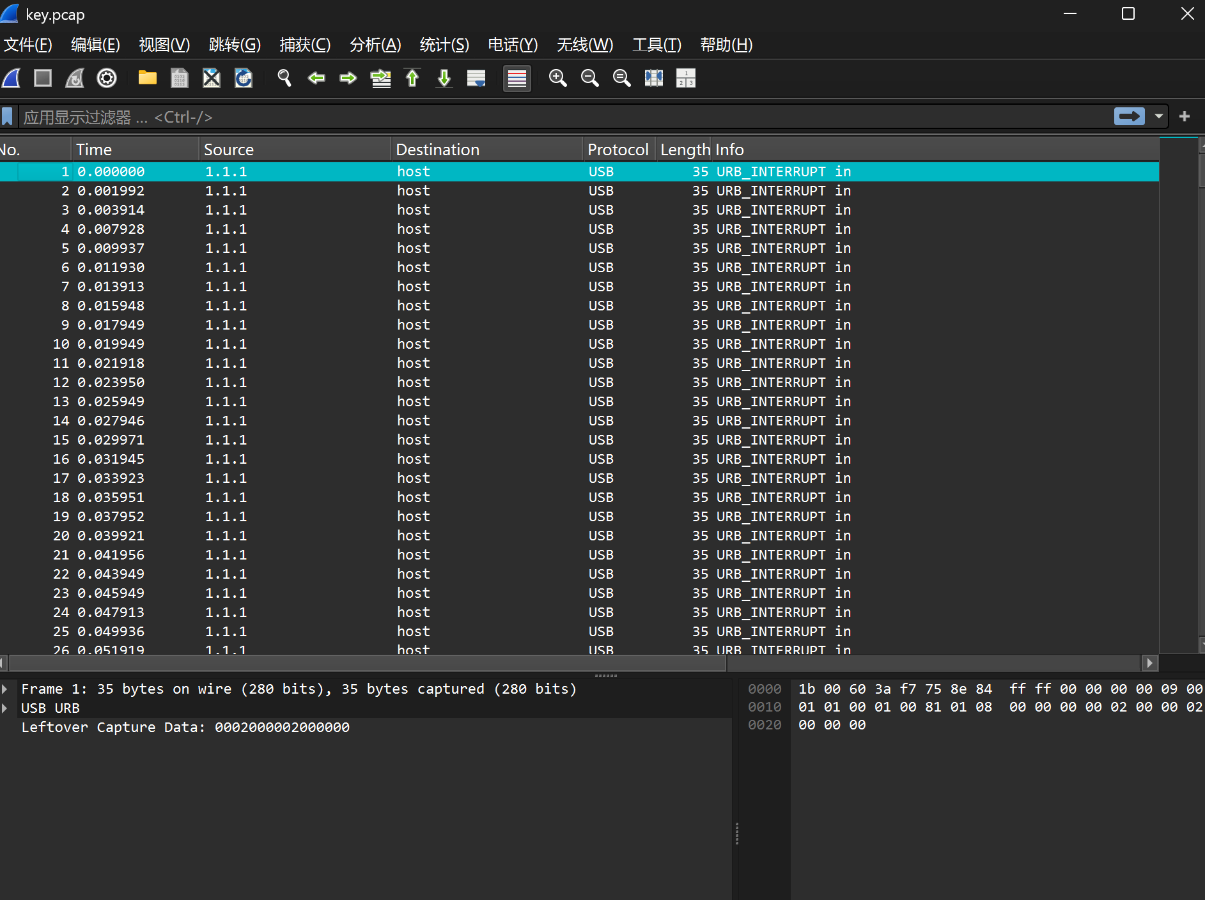1205x900 pixels.
Task: Sort by the Info column header
Action: [x=935, y=149]
